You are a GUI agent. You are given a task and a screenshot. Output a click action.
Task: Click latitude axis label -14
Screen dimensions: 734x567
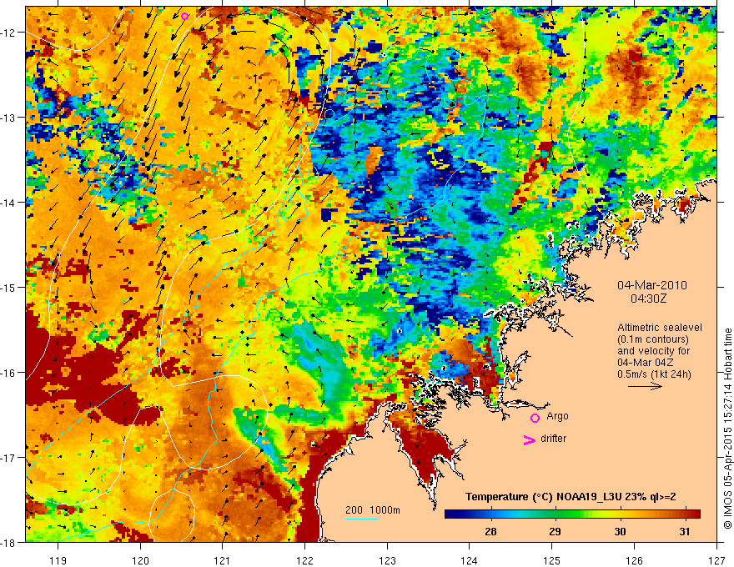point(9,203)
